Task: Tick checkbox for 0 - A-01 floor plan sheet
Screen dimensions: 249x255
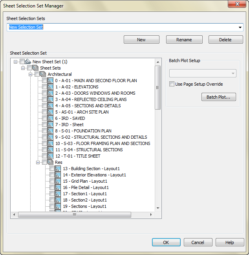Action: point(44,81)
